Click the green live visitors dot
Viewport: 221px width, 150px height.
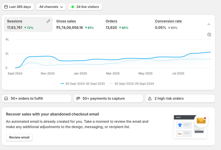click(x=72, y=7)
